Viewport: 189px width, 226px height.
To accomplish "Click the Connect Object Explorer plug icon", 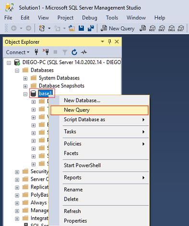I will [x=36, y=52].
